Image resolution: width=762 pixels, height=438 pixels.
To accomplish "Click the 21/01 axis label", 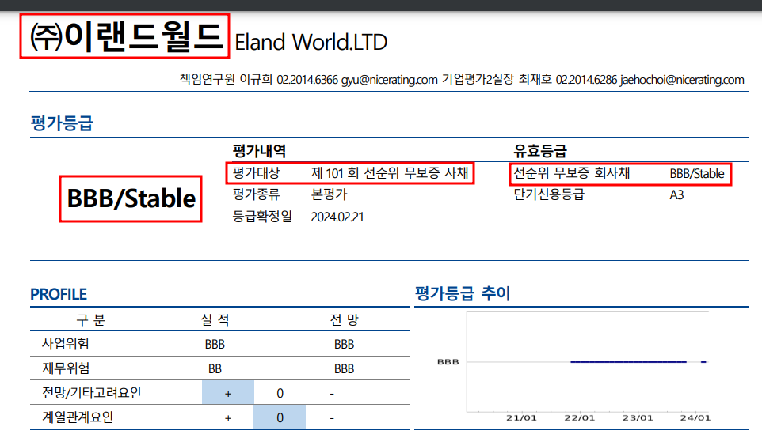I will click(x=521, y=417).
